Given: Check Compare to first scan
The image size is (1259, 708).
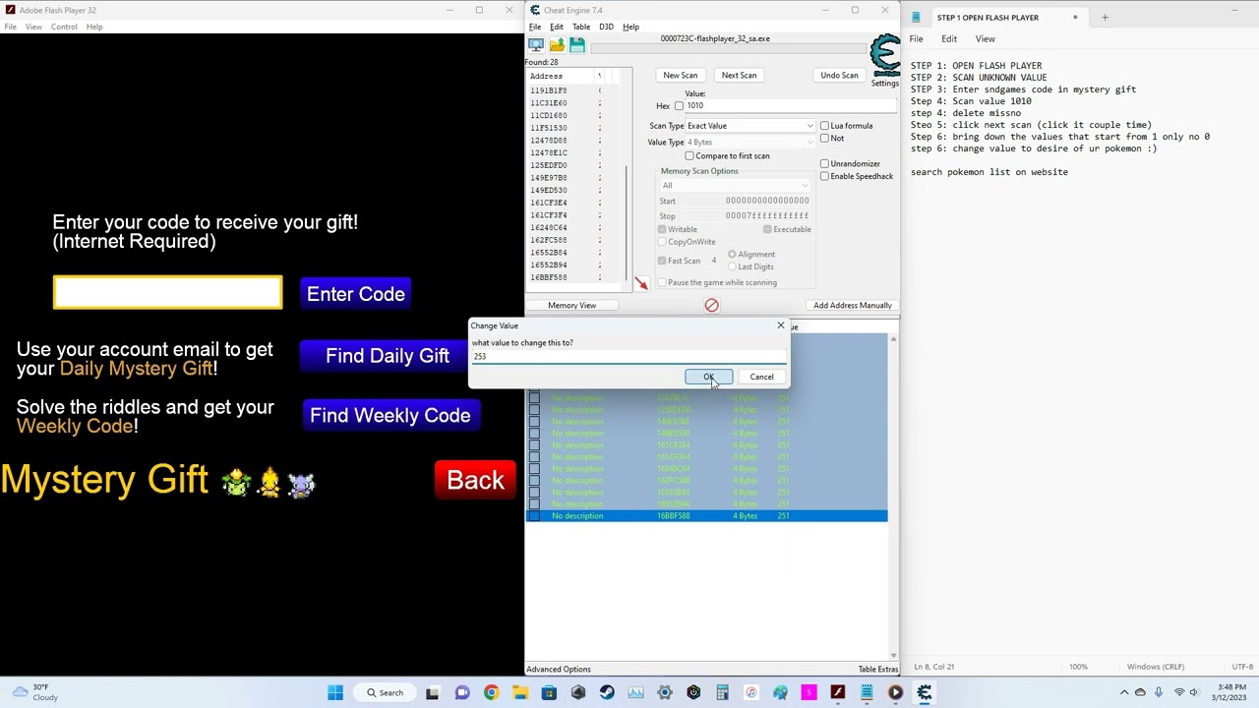Looking at the screenshot, I should [689, 156].
